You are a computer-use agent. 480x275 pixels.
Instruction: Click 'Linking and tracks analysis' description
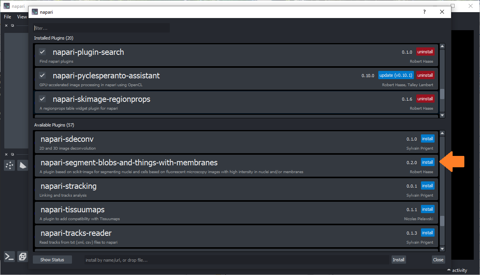pos(63,195)
